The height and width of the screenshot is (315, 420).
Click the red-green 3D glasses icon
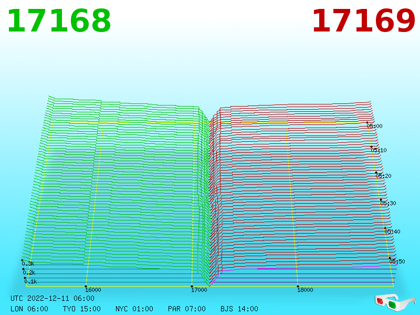pos(395,302)
